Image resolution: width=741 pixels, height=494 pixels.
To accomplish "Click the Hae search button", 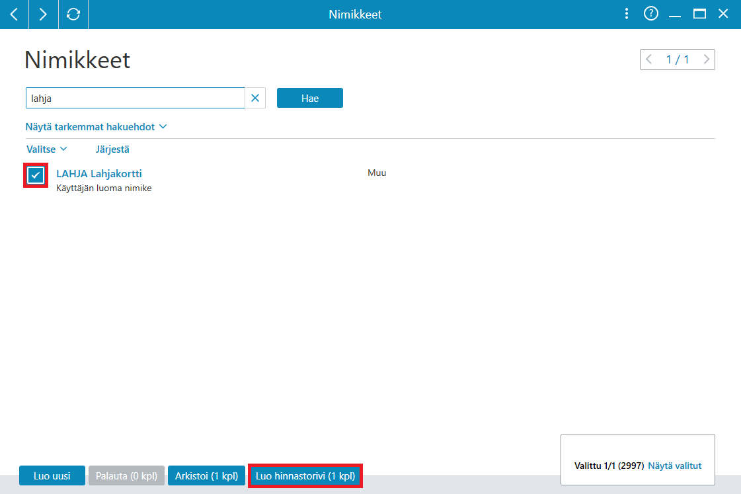I will (310, 98).
